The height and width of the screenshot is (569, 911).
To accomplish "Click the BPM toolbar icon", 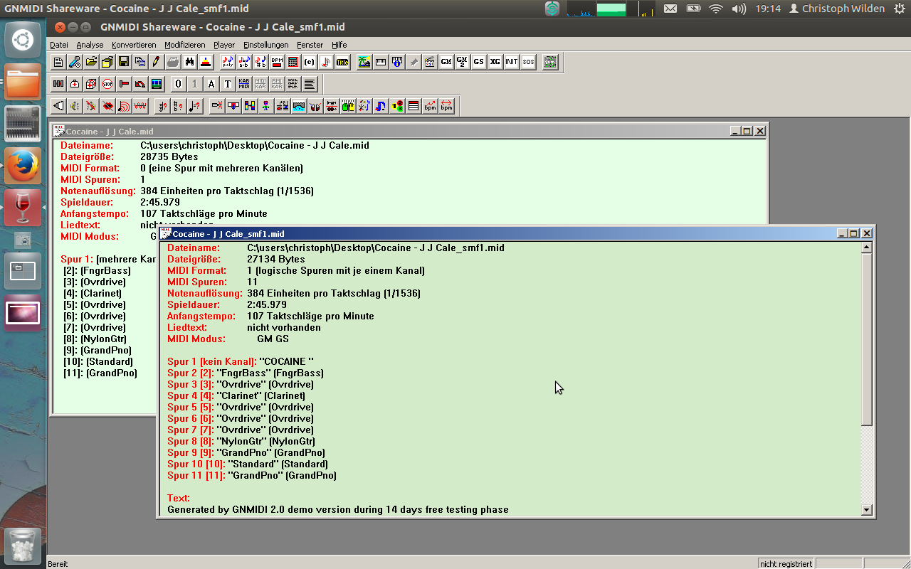I will (x=277, y=62).
